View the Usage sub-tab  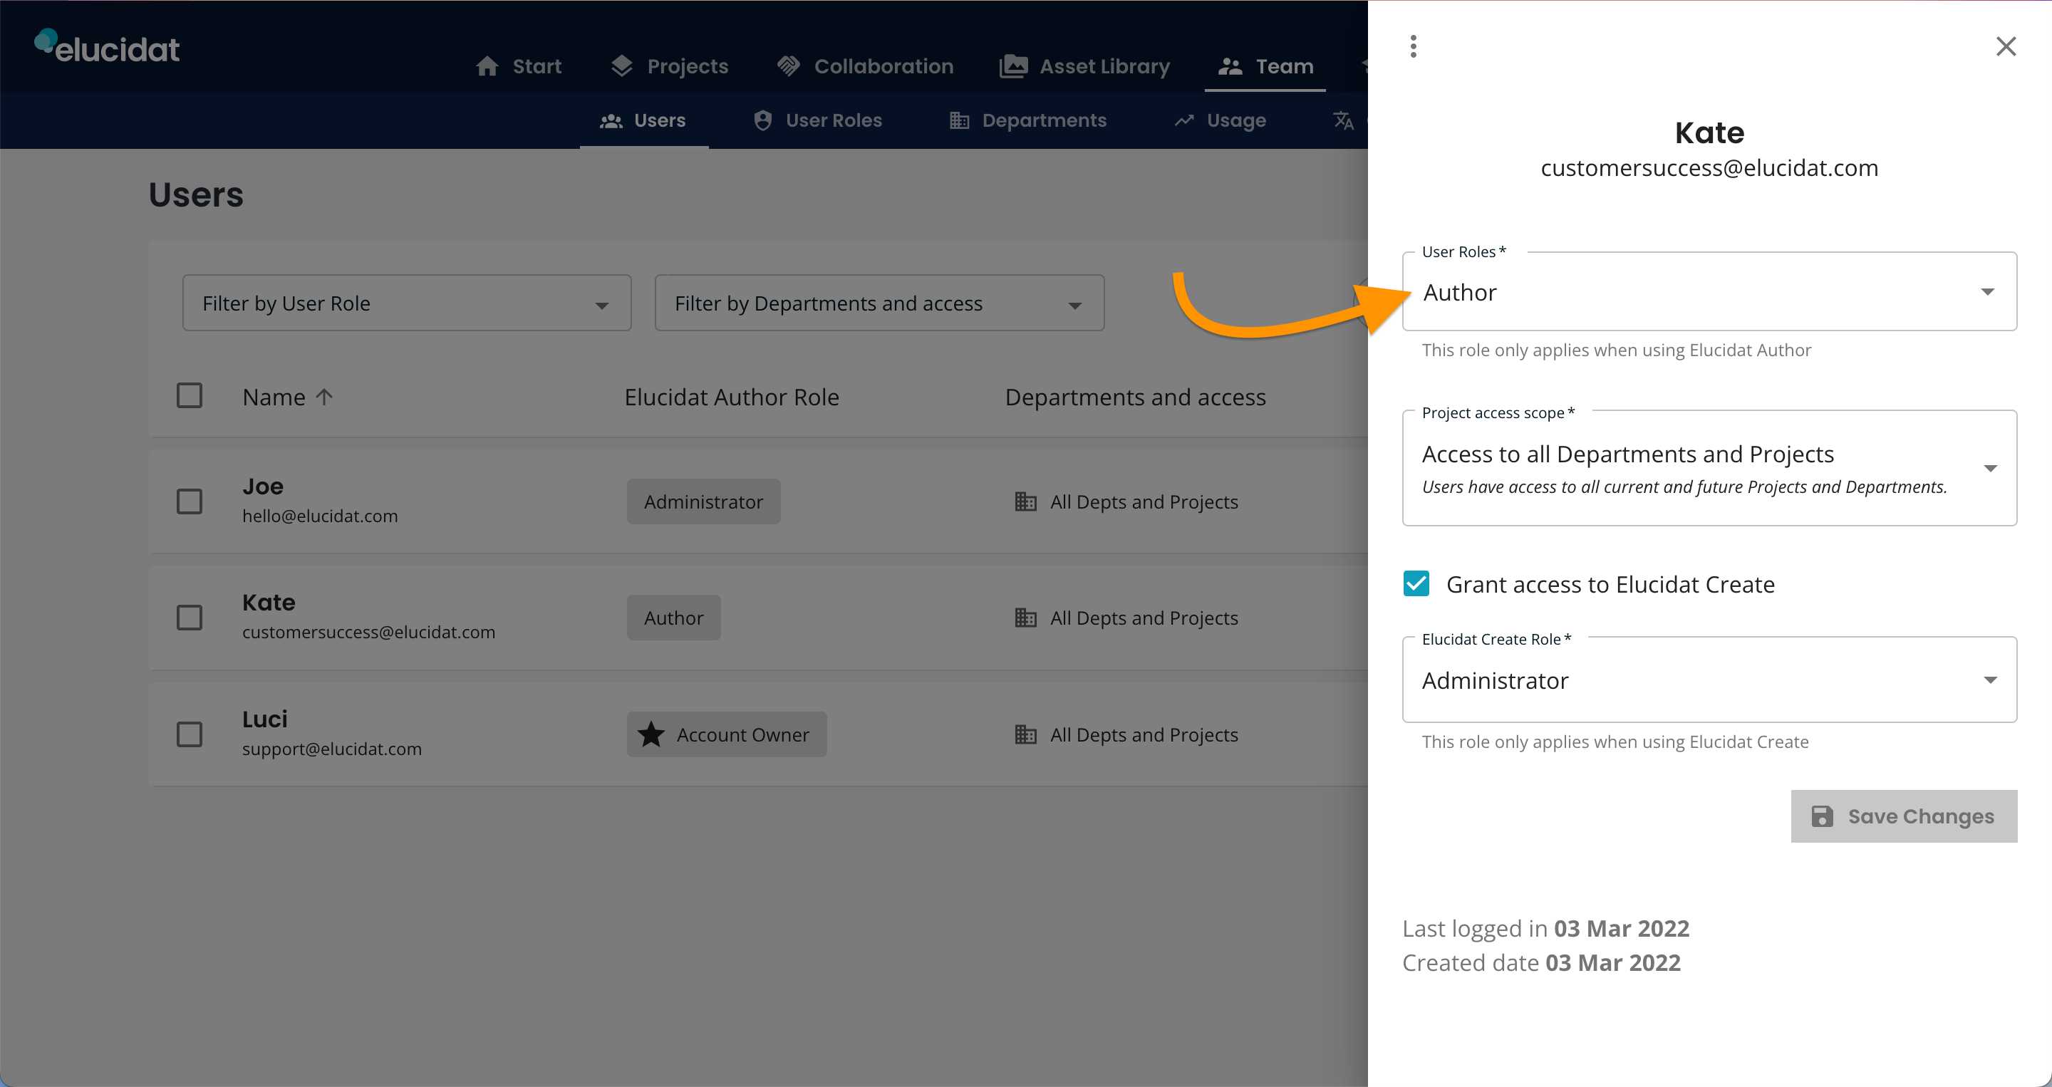[x=1221, y=120]
